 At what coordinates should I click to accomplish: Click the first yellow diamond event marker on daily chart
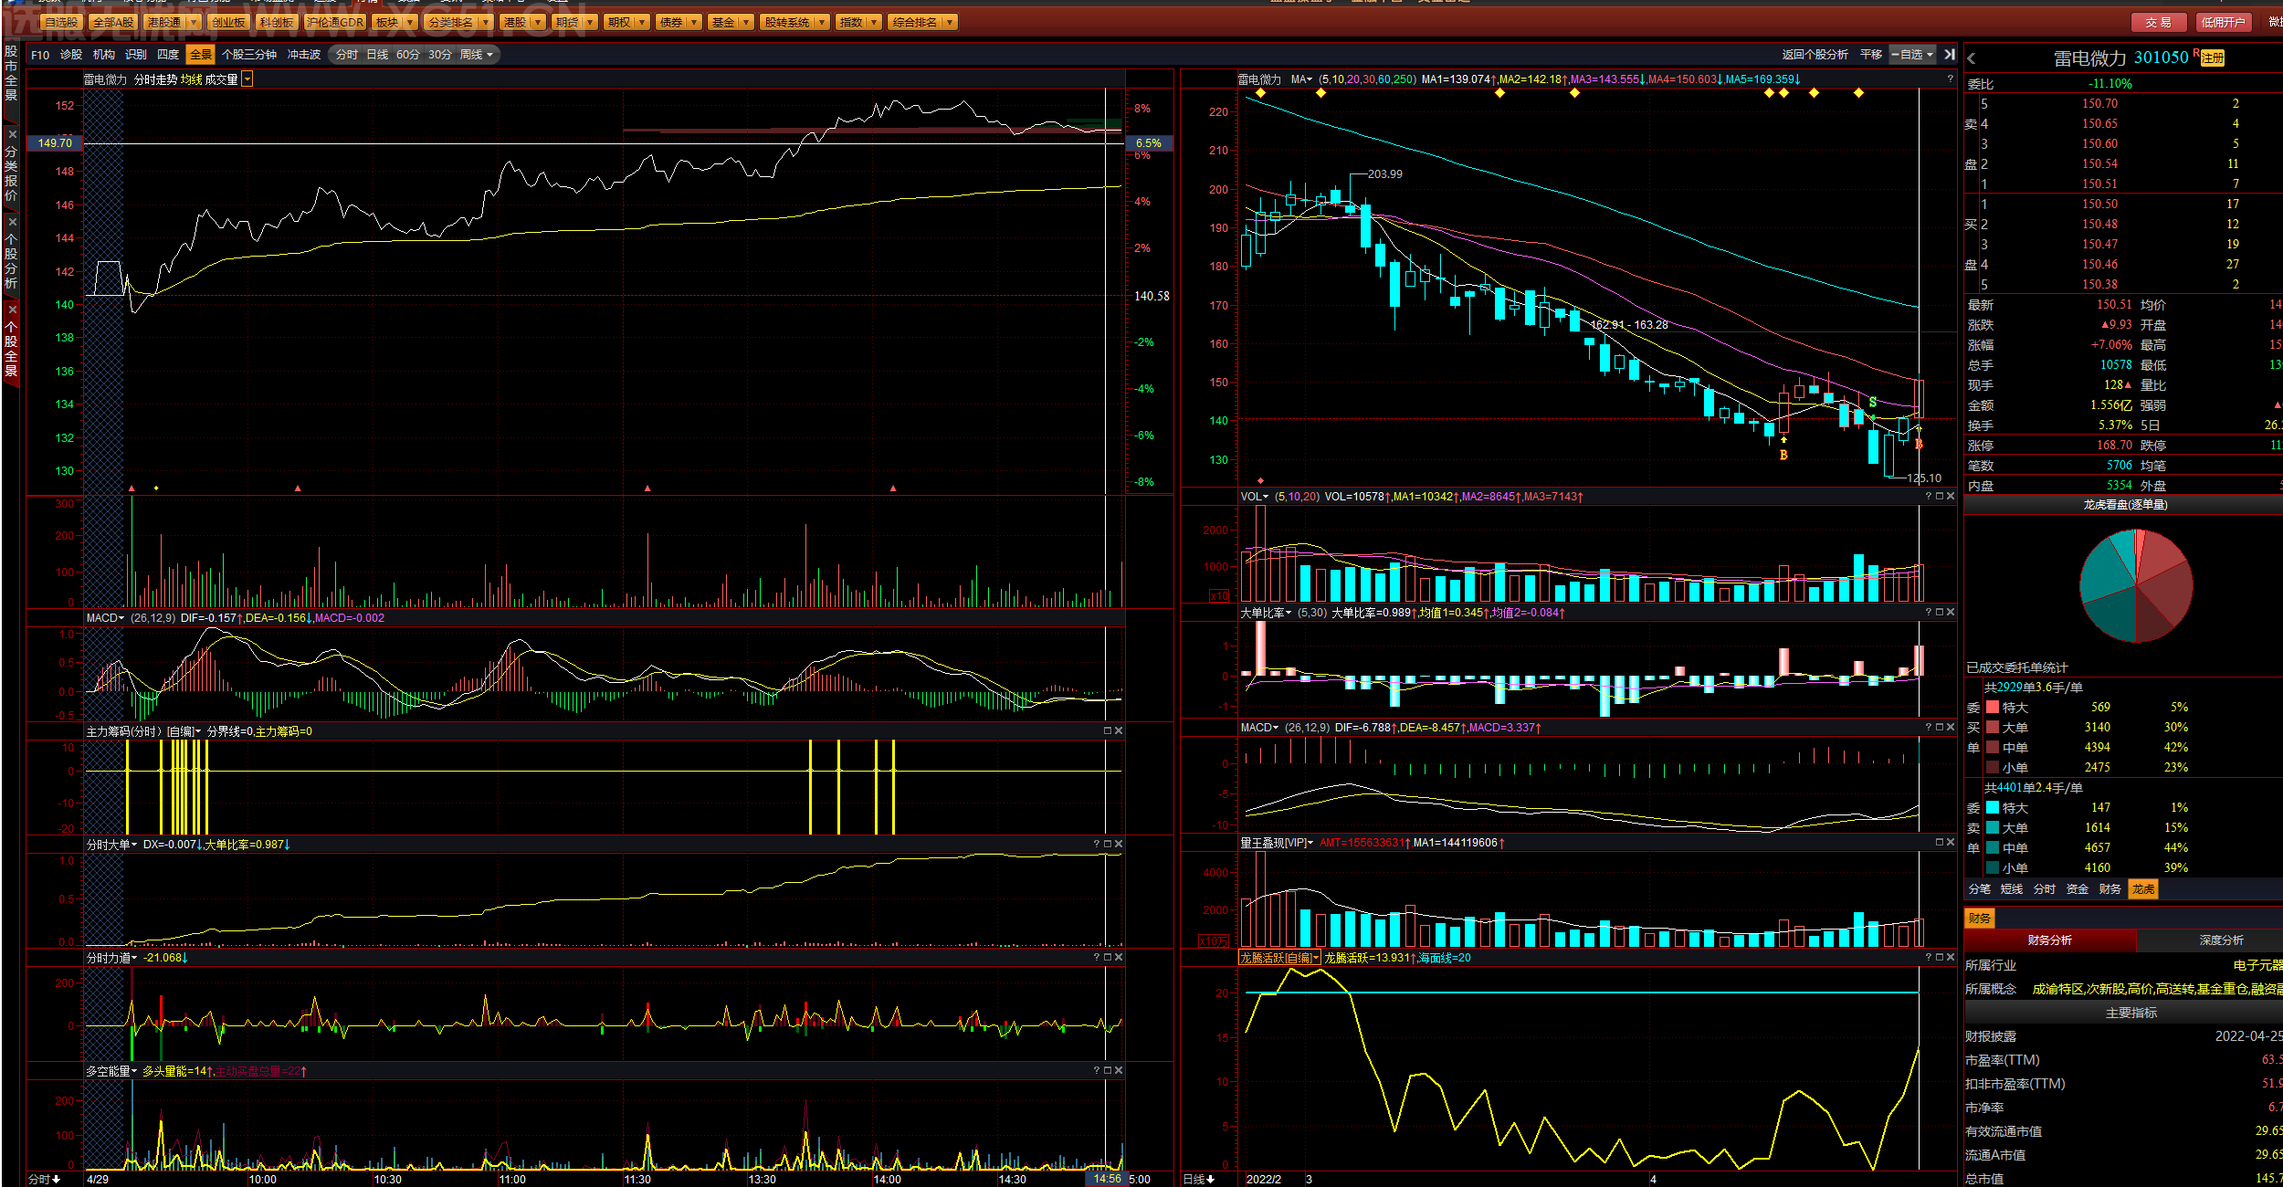1261,93
